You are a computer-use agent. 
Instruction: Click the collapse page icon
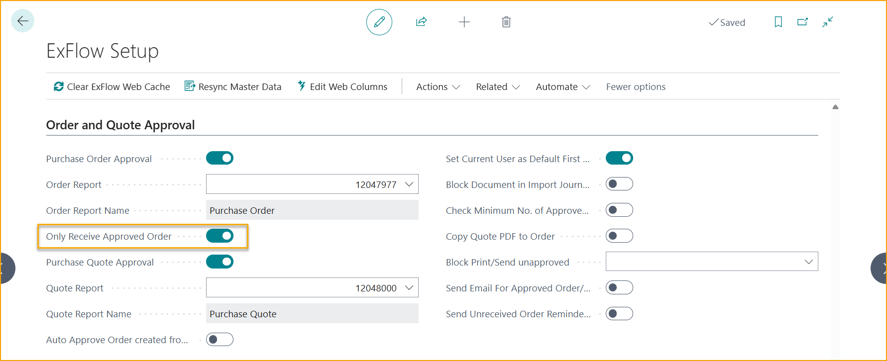[828, 22]
